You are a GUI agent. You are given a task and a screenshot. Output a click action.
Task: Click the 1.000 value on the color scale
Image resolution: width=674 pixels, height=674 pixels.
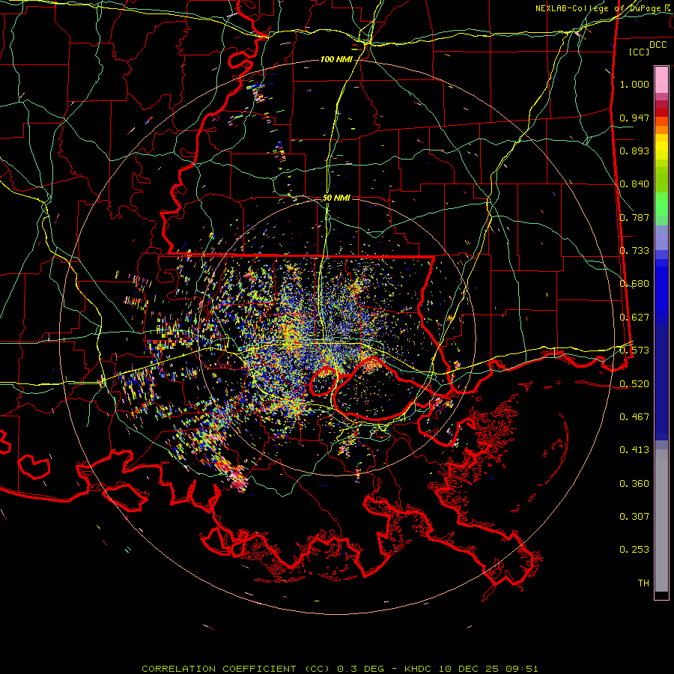pyautogui.click(x=634, y=84)
